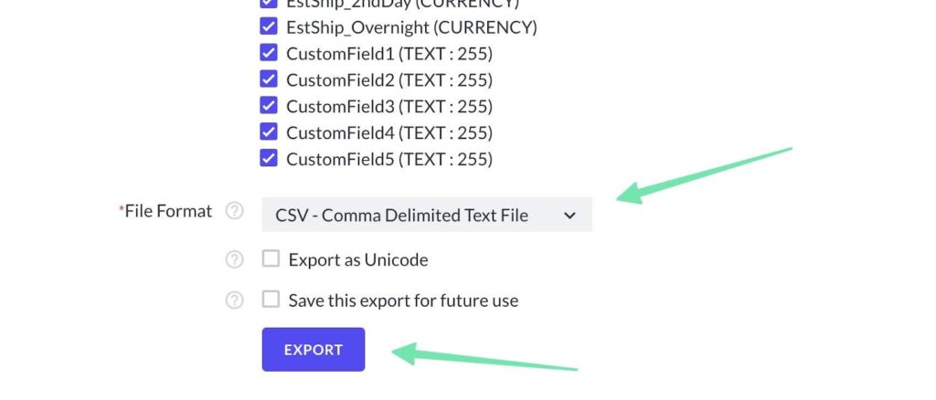Click the CustomField1 (TEXT : 255) label
This screenshot has height=400, width=936.
tap(389, 53)
